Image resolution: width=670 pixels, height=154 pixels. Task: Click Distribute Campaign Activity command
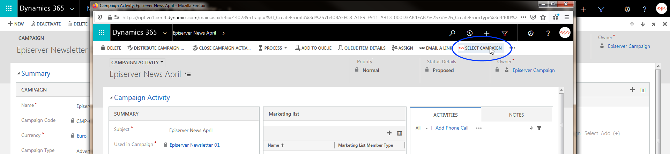(156, 48)
